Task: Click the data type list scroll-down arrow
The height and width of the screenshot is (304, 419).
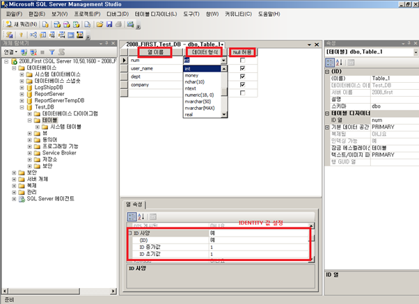Action: 224,115
